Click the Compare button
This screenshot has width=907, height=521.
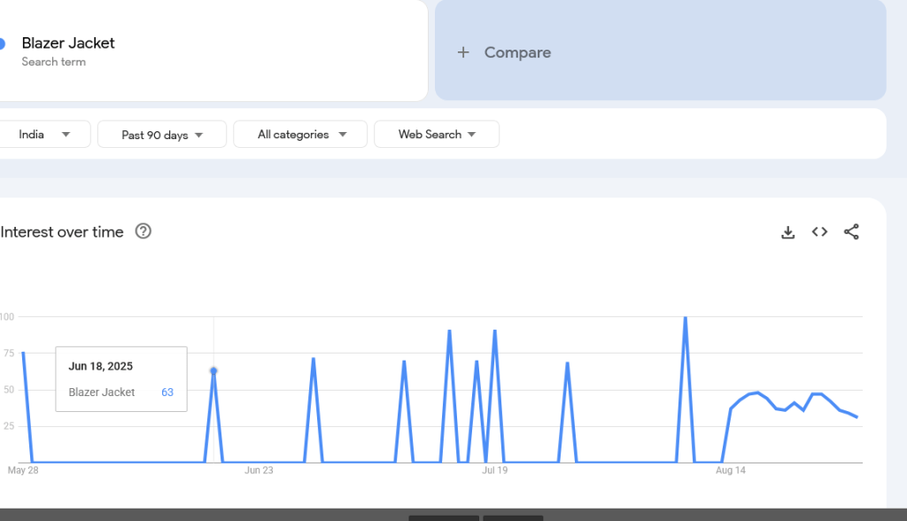coord(661,51)
